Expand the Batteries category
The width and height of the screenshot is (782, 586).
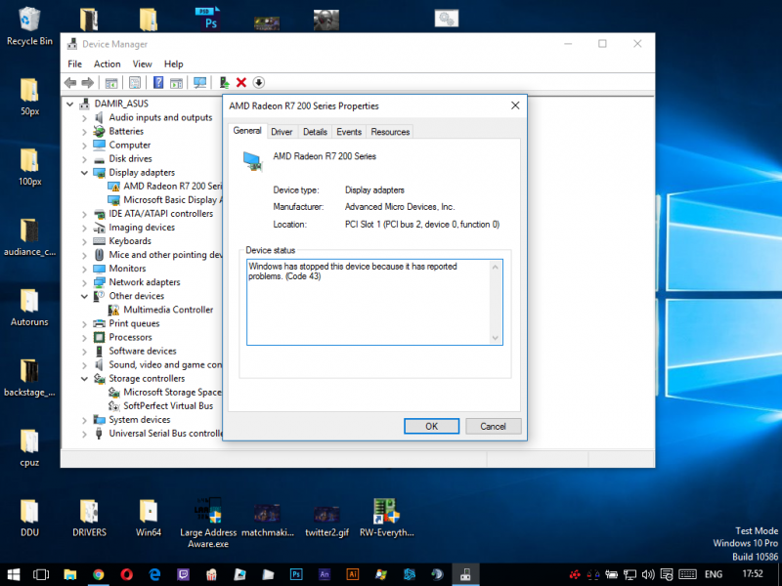pyautogui.click(x=84, y=132)
